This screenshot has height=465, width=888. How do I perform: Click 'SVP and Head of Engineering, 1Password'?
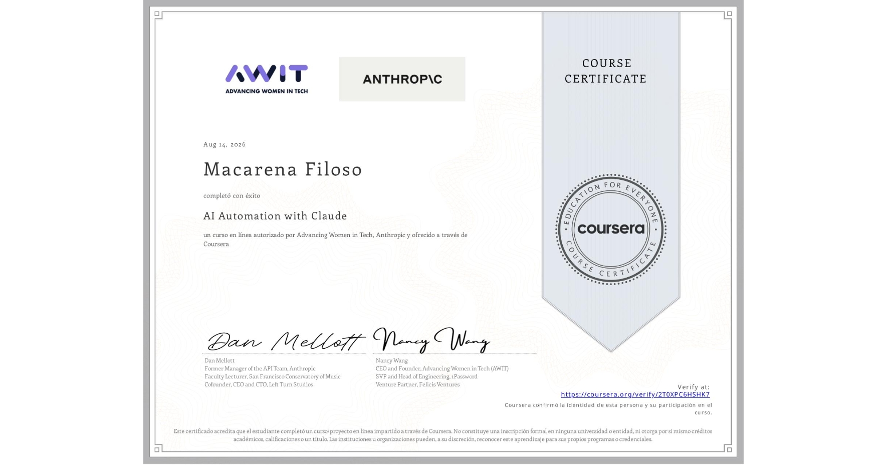[426, 376]
